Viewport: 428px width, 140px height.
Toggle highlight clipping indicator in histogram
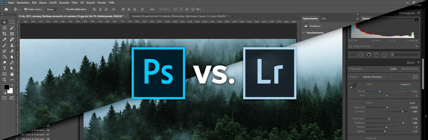point(416,20)
